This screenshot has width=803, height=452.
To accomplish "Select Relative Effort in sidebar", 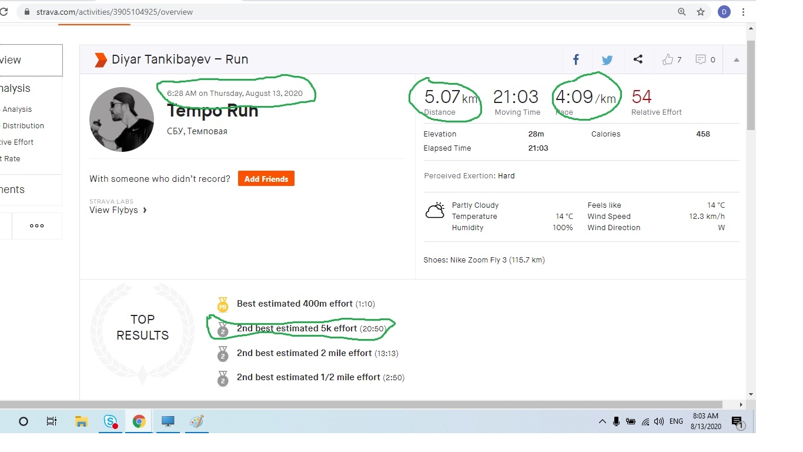I will tap(16, 142).
